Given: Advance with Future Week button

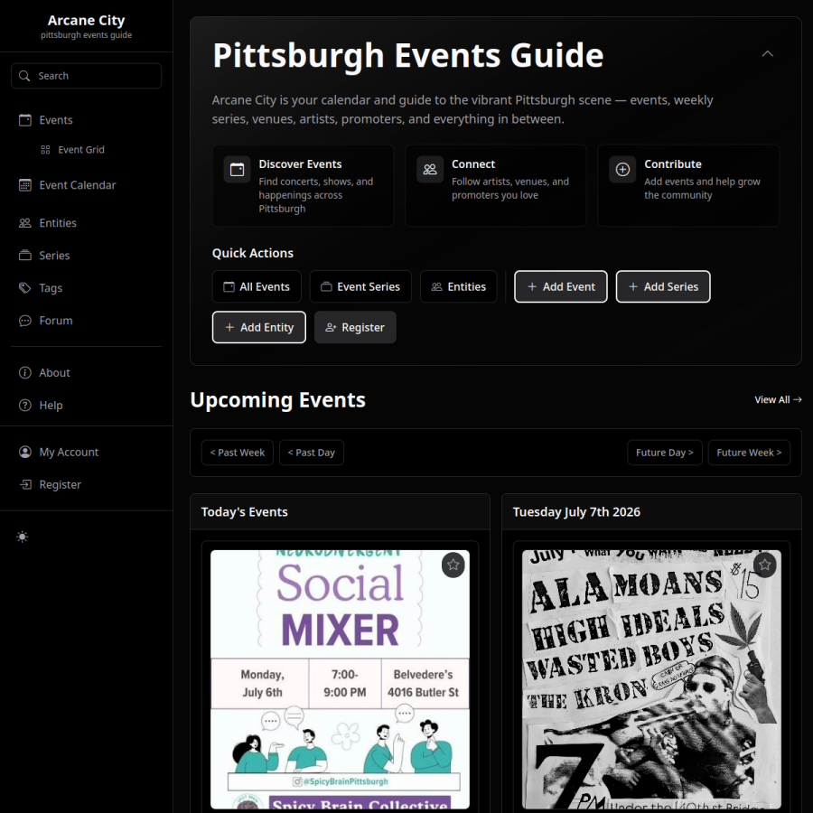Looking at the screenshot, I should 749,453.
